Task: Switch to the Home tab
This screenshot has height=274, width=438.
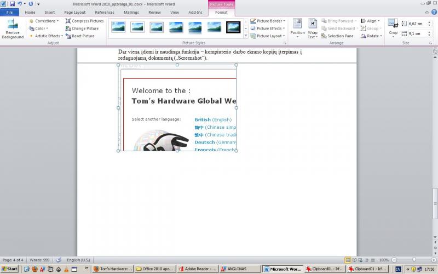Action: pos(30,12)
